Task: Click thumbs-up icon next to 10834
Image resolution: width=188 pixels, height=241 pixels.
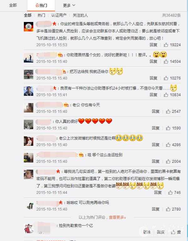Action: 166,95
